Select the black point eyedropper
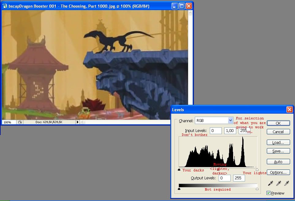Viewport: 295px width, 201px height. pos(270,183)
